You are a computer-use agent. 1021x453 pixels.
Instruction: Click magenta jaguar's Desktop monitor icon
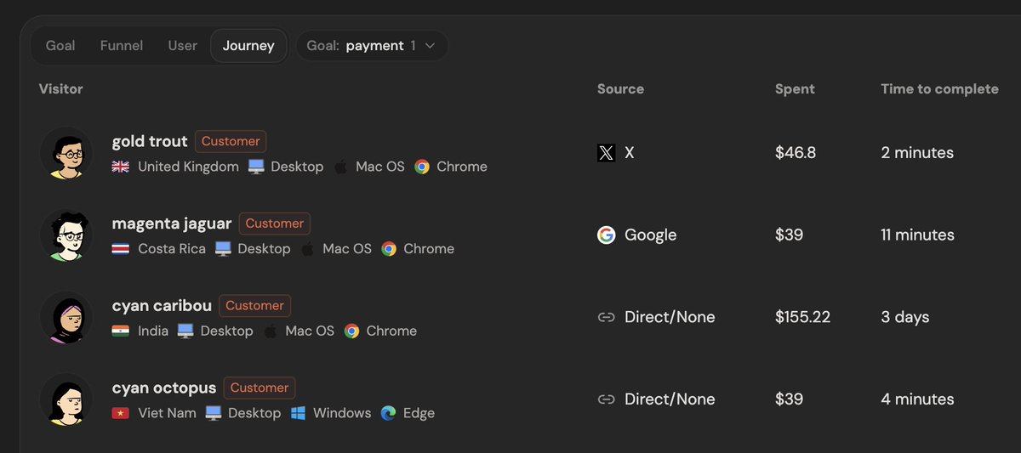223,249
